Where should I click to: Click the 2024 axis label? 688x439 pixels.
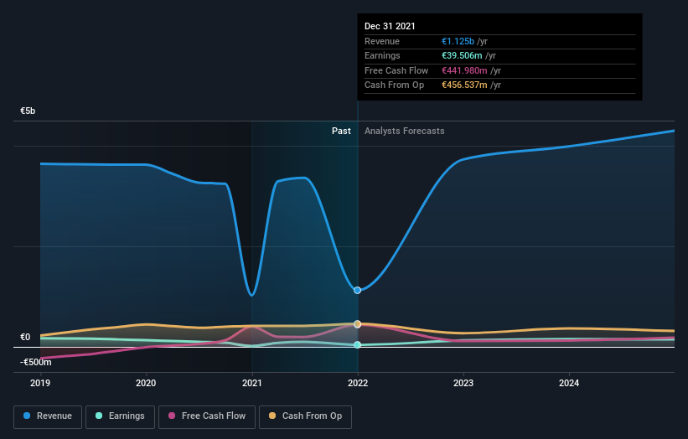569,384
